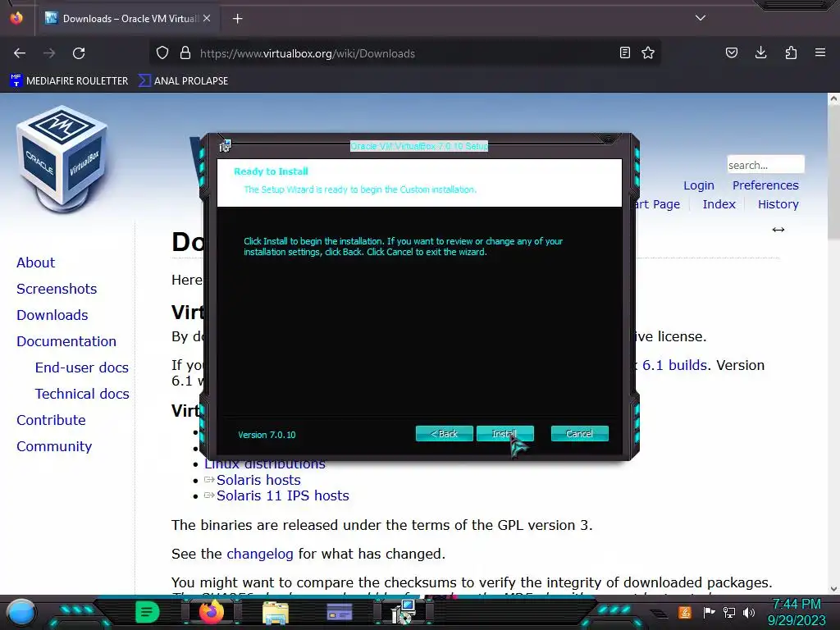The image size is (840, 630).
Task: Click the 'Ready to Install' heading
Action: point(271,171)
